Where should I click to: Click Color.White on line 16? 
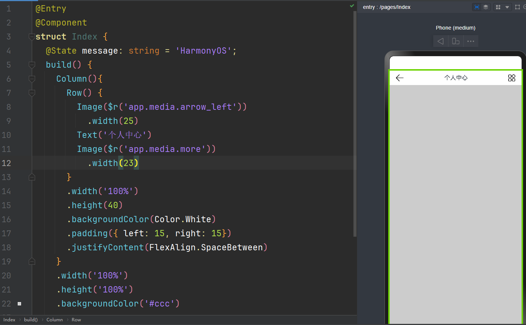(182, 219)
